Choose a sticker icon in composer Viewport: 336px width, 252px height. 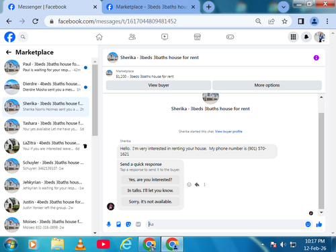coord(128,224)
